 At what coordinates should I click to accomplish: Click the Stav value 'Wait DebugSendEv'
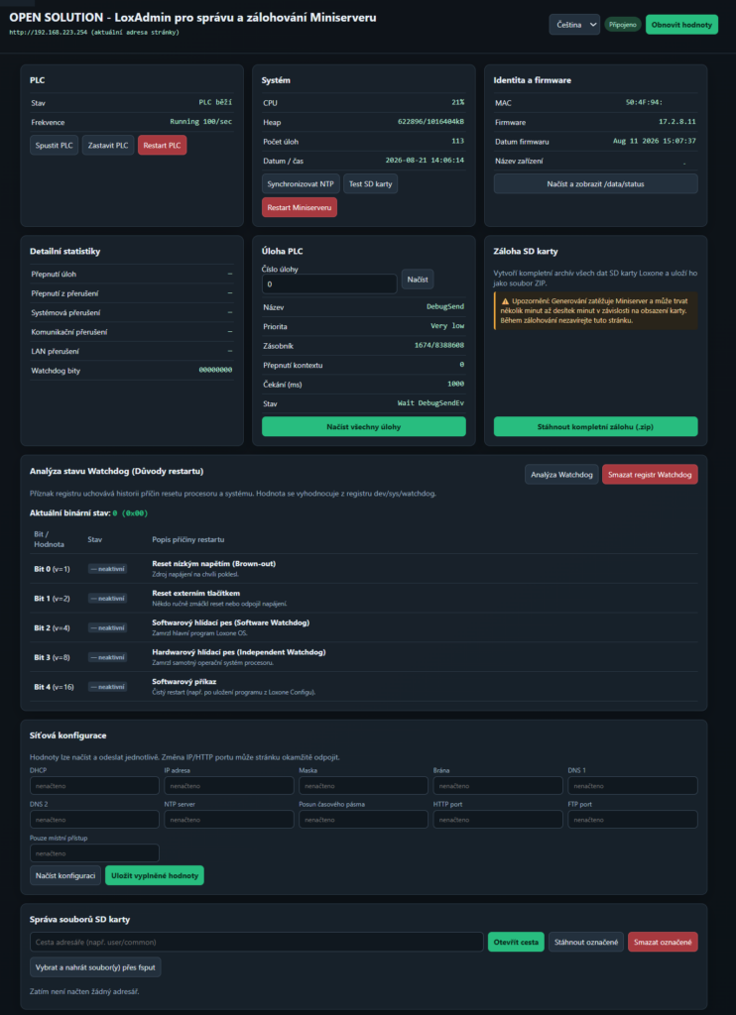[430, 403]
